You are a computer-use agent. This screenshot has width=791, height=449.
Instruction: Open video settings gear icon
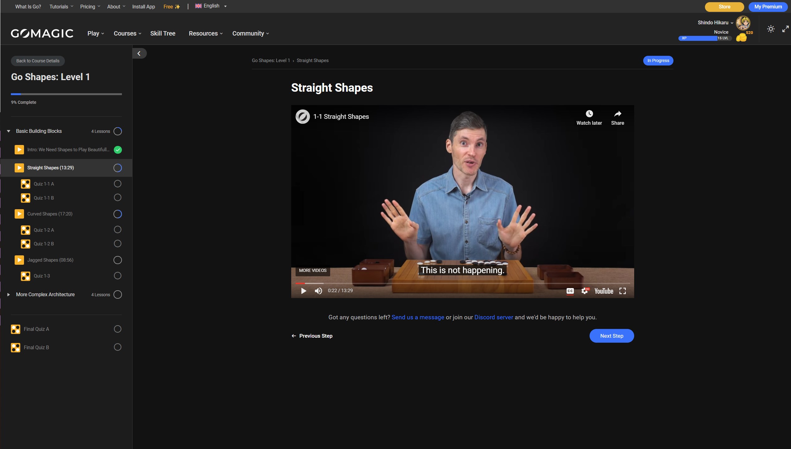coord(585,291)
